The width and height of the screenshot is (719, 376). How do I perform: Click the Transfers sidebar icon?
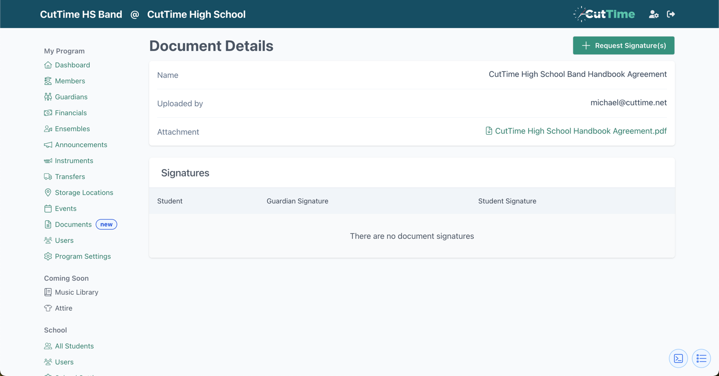coord(48,177)
